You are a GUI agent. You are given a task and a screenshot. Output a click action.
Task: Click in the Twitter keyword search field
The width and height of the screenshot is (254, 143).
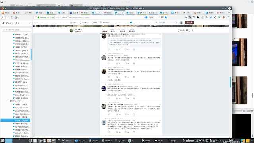click(166, 23)
